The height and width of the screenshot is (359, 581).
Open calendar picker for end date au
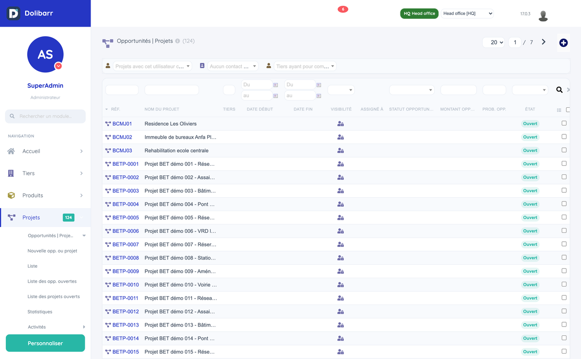point(319,96)
